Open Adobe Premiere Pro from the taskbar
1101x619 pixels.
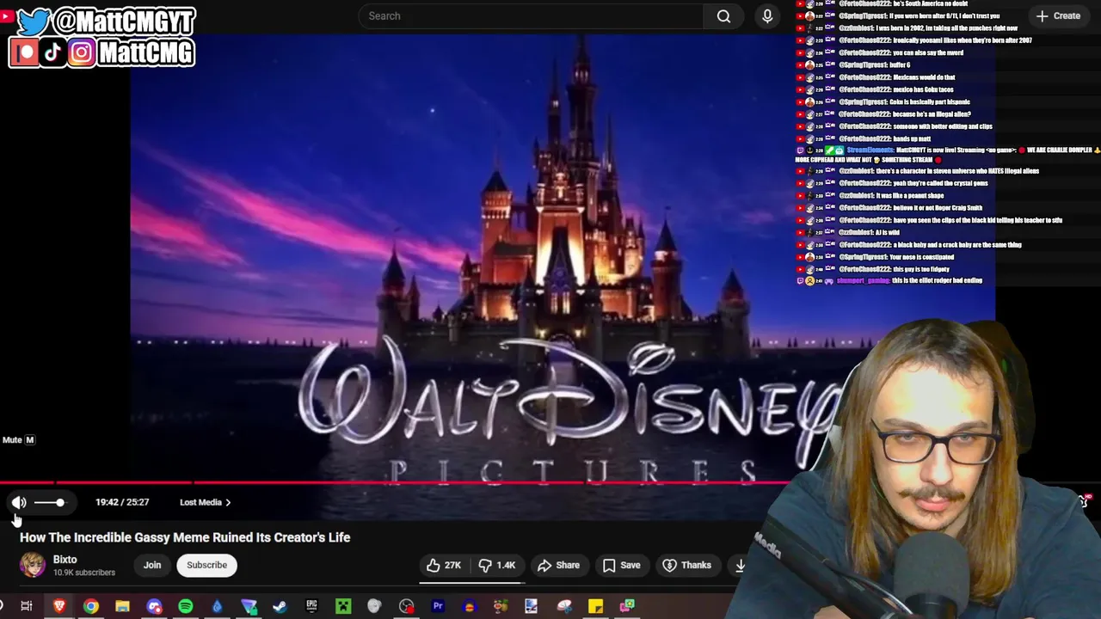438,606
